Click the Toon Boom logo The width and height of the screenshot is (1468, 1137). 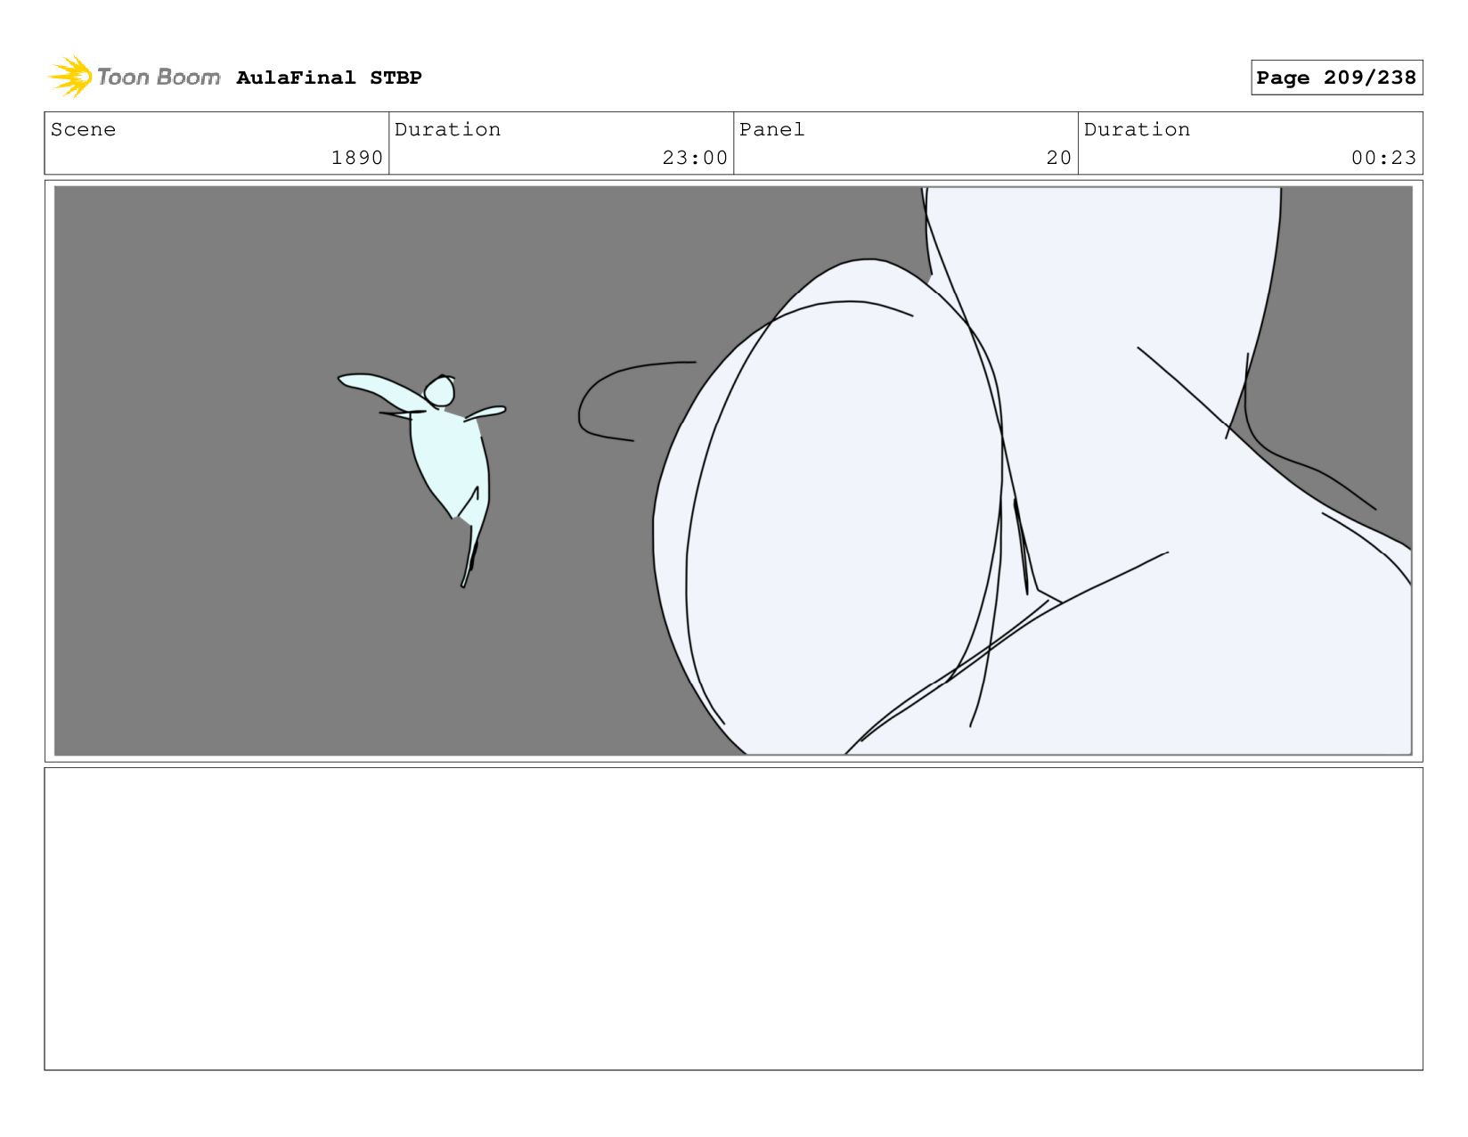pyautogui.click(x=135, y=78)
